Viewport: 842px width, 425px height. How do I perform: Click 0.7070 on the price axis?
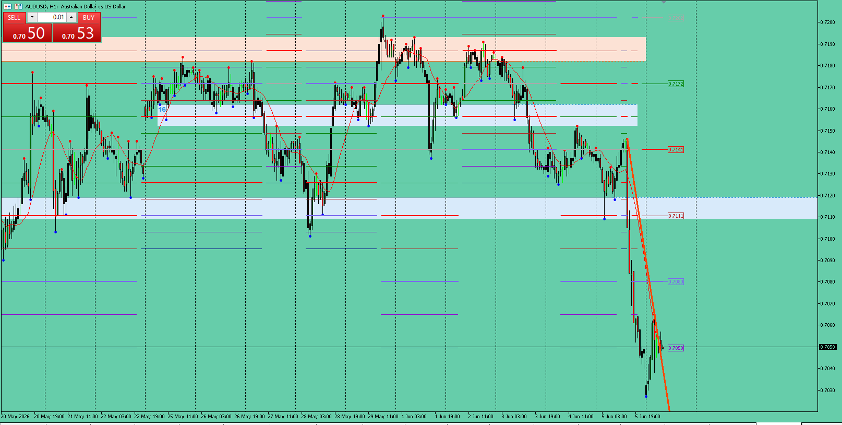(827, 304)
